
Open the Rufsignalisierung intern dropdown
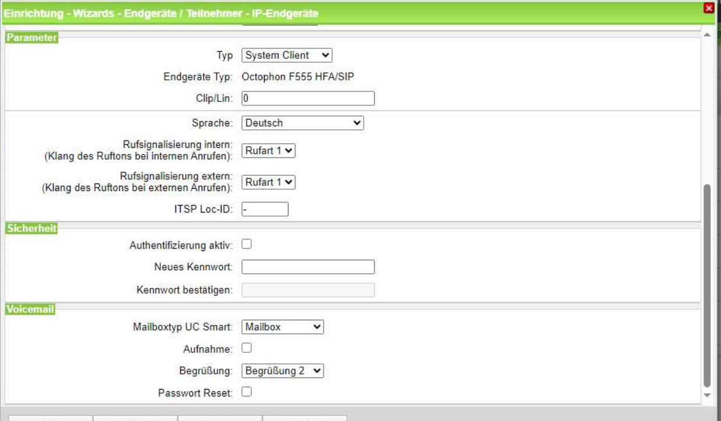click(269, 151)
